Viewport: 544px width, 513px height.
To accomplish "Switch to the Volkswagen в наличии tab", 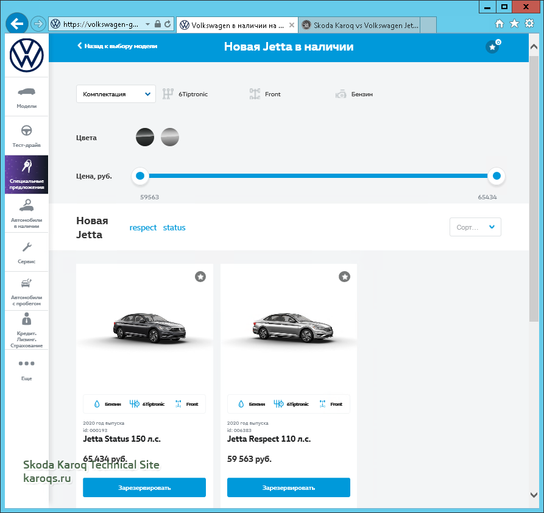I will pos(237,25).
